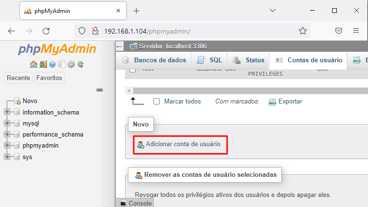Click the address bar URL field
Screen dimensions: 368x207
click(x=193, y=31)
